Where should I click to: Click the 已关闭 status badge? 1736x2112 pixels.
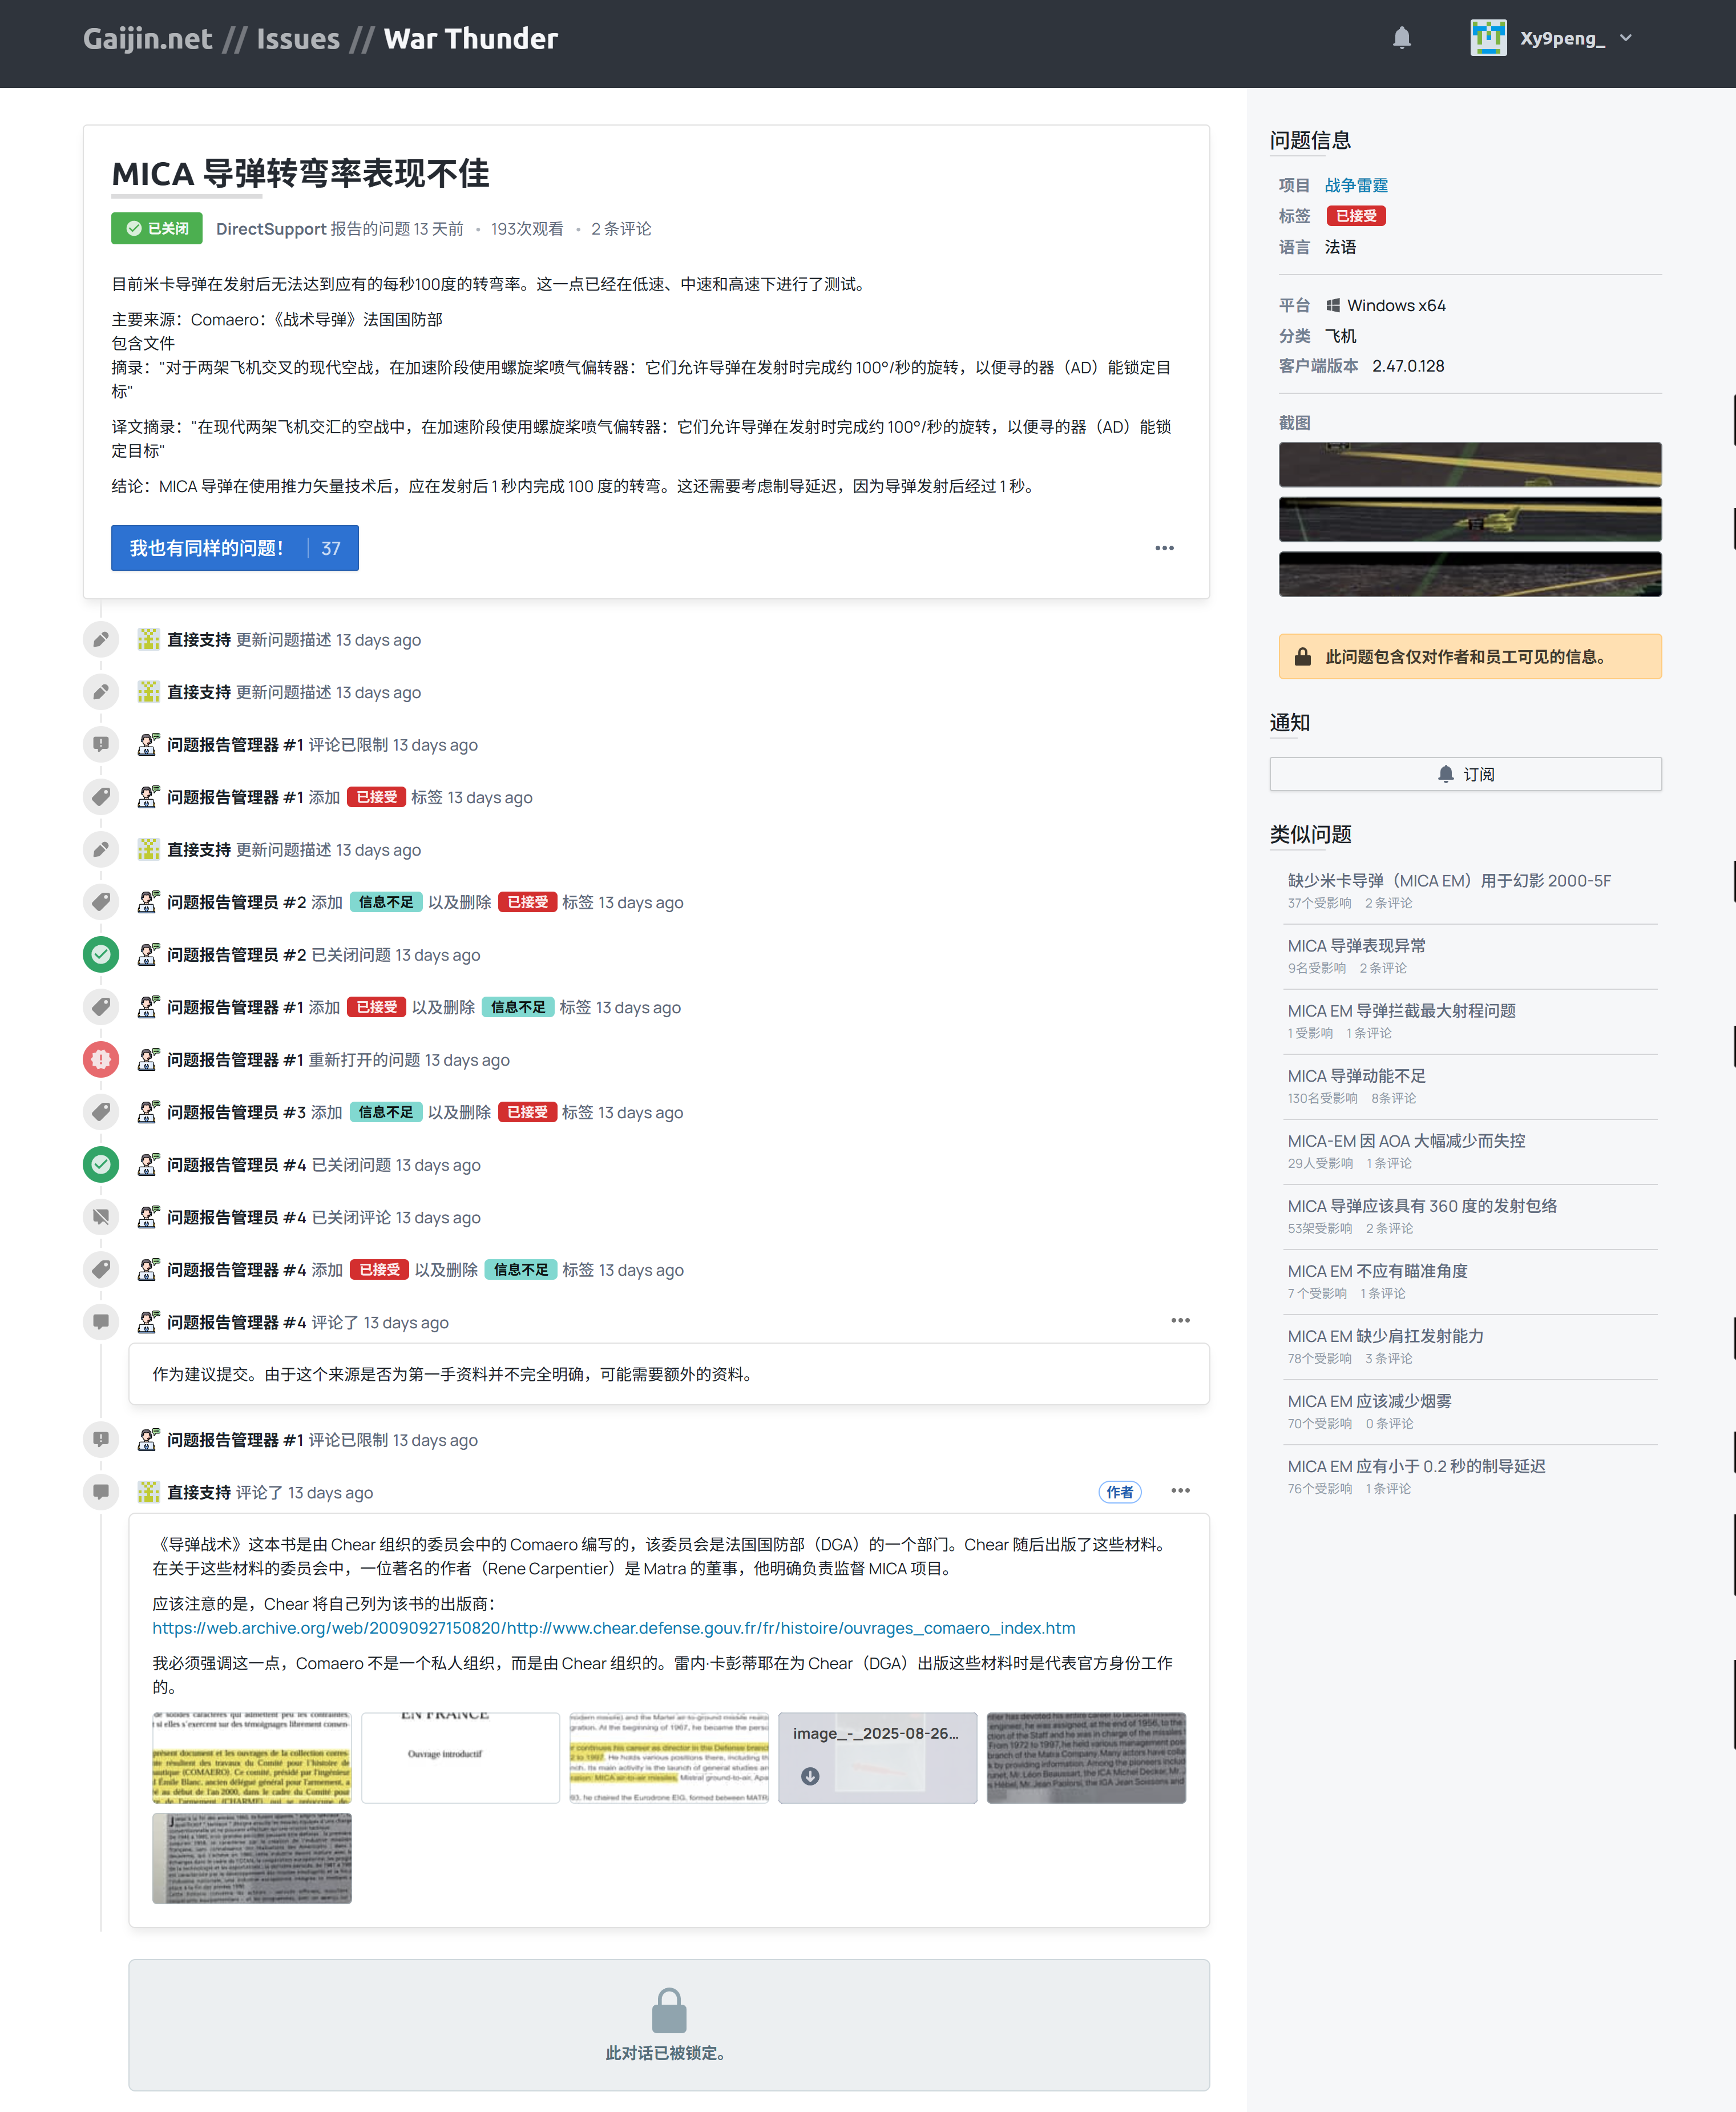coord(157,228)
